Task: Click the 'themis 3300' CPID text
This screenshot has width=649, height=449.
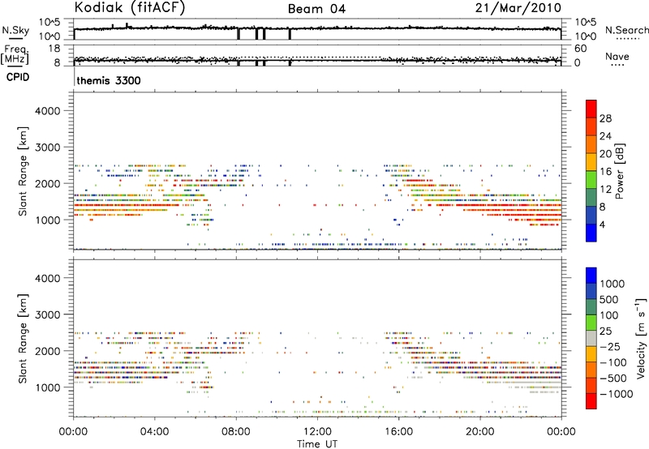Action: (x=109, y=80)
